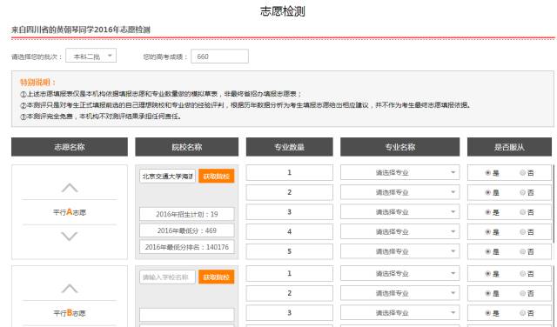
Task: Select 否 radio for A志愿 major 4
Action: click(x=522, y=232)
